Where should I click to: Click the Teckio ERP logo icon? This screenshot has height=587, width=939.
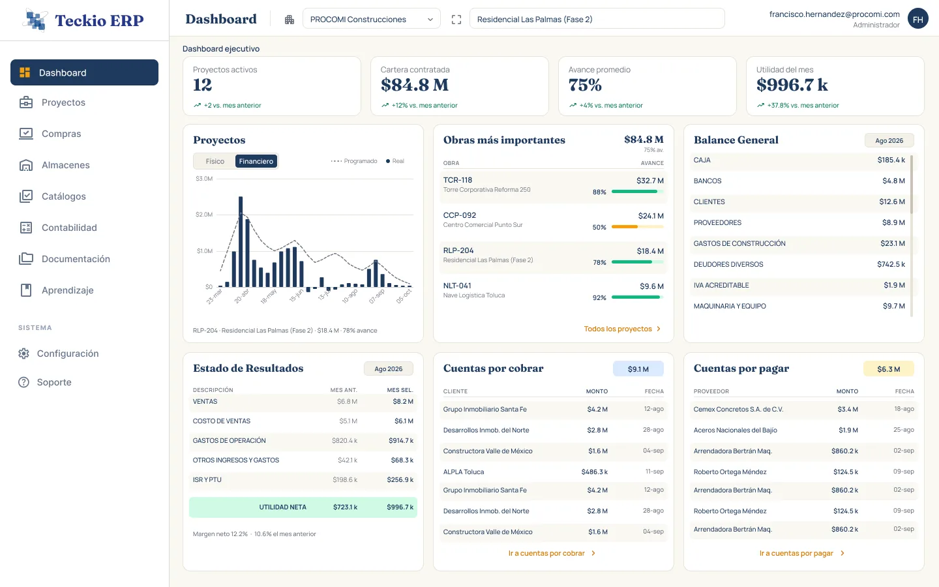click(35, 20)
